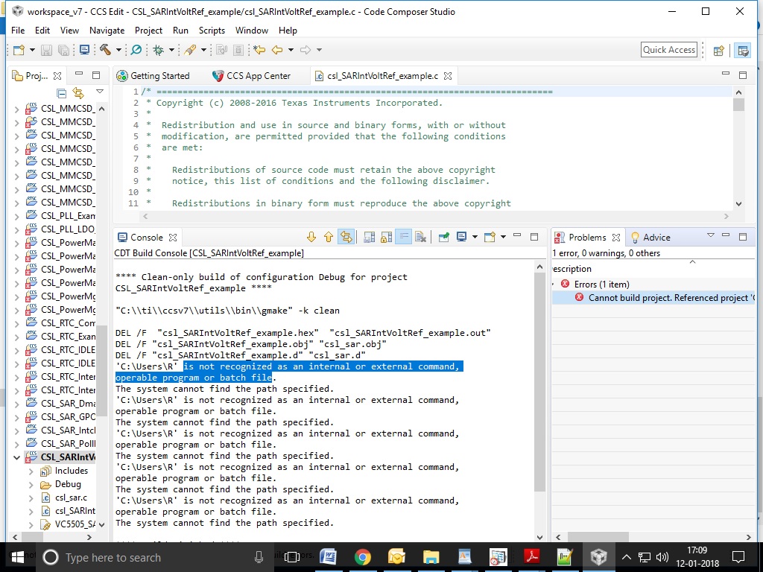Open the Windows Action Center notifications
The height and width of the screenshot is (572, 763).
(x=738, y=557)
